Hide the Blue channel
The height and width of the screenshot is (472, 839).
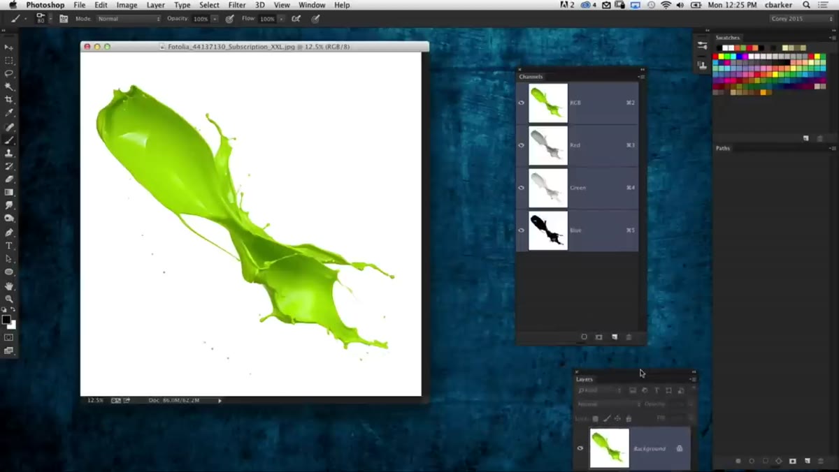(521, 230)
